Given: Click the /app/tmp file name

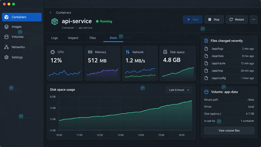Looking at the screenshot, I should click(x=217, y=71).
